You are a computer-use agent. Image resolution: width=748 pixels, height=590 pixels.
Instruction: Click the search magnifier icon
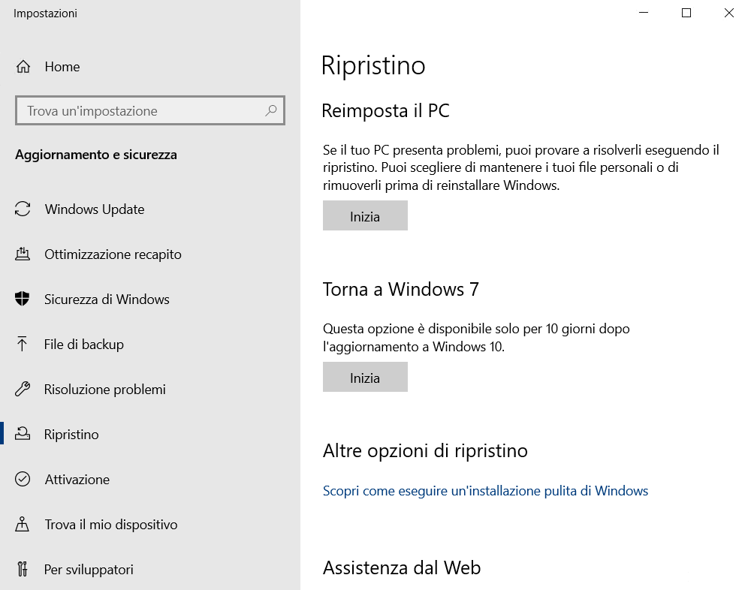point(271,111)
